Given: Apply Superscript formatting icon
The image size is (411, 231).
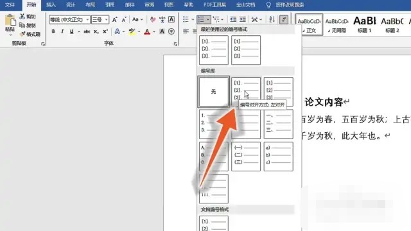Looking at the screenshot, I should [105, 31].
